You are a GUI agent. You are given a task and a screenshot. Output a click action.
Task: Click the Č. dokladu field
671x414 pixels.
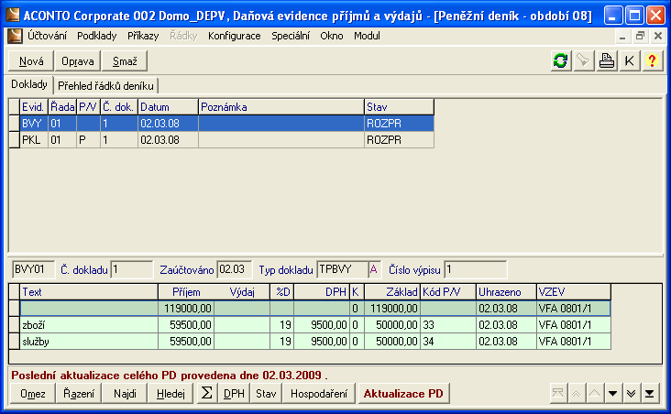click(131, 269)
